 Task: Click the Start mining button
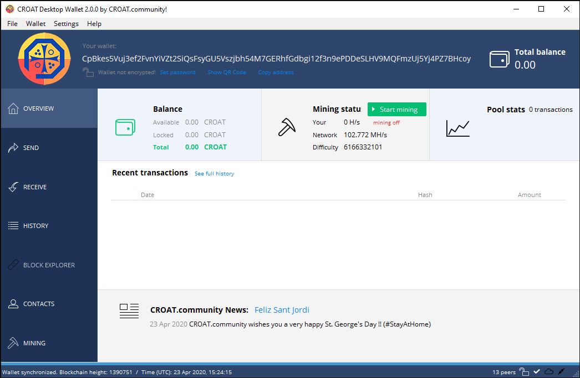click(396, 109)
